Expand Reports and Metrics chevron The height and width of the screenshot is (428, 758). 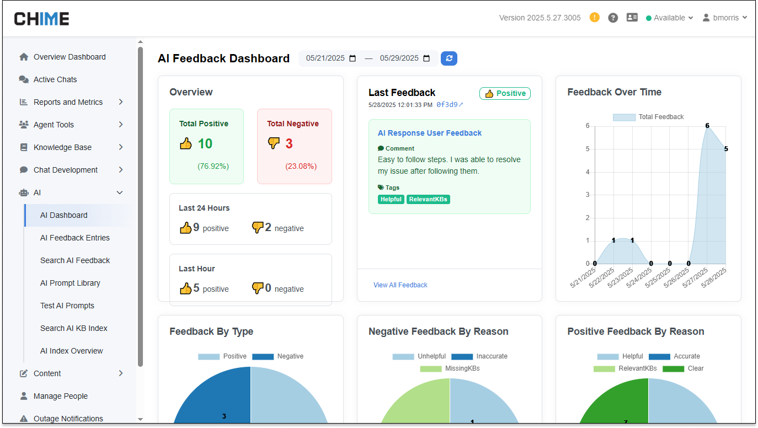tap(121, 102)
